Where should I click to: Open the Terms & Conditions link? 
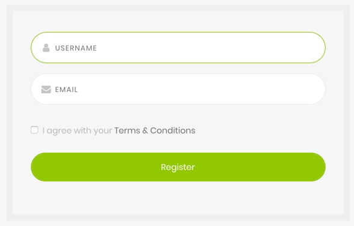(155, 130)
